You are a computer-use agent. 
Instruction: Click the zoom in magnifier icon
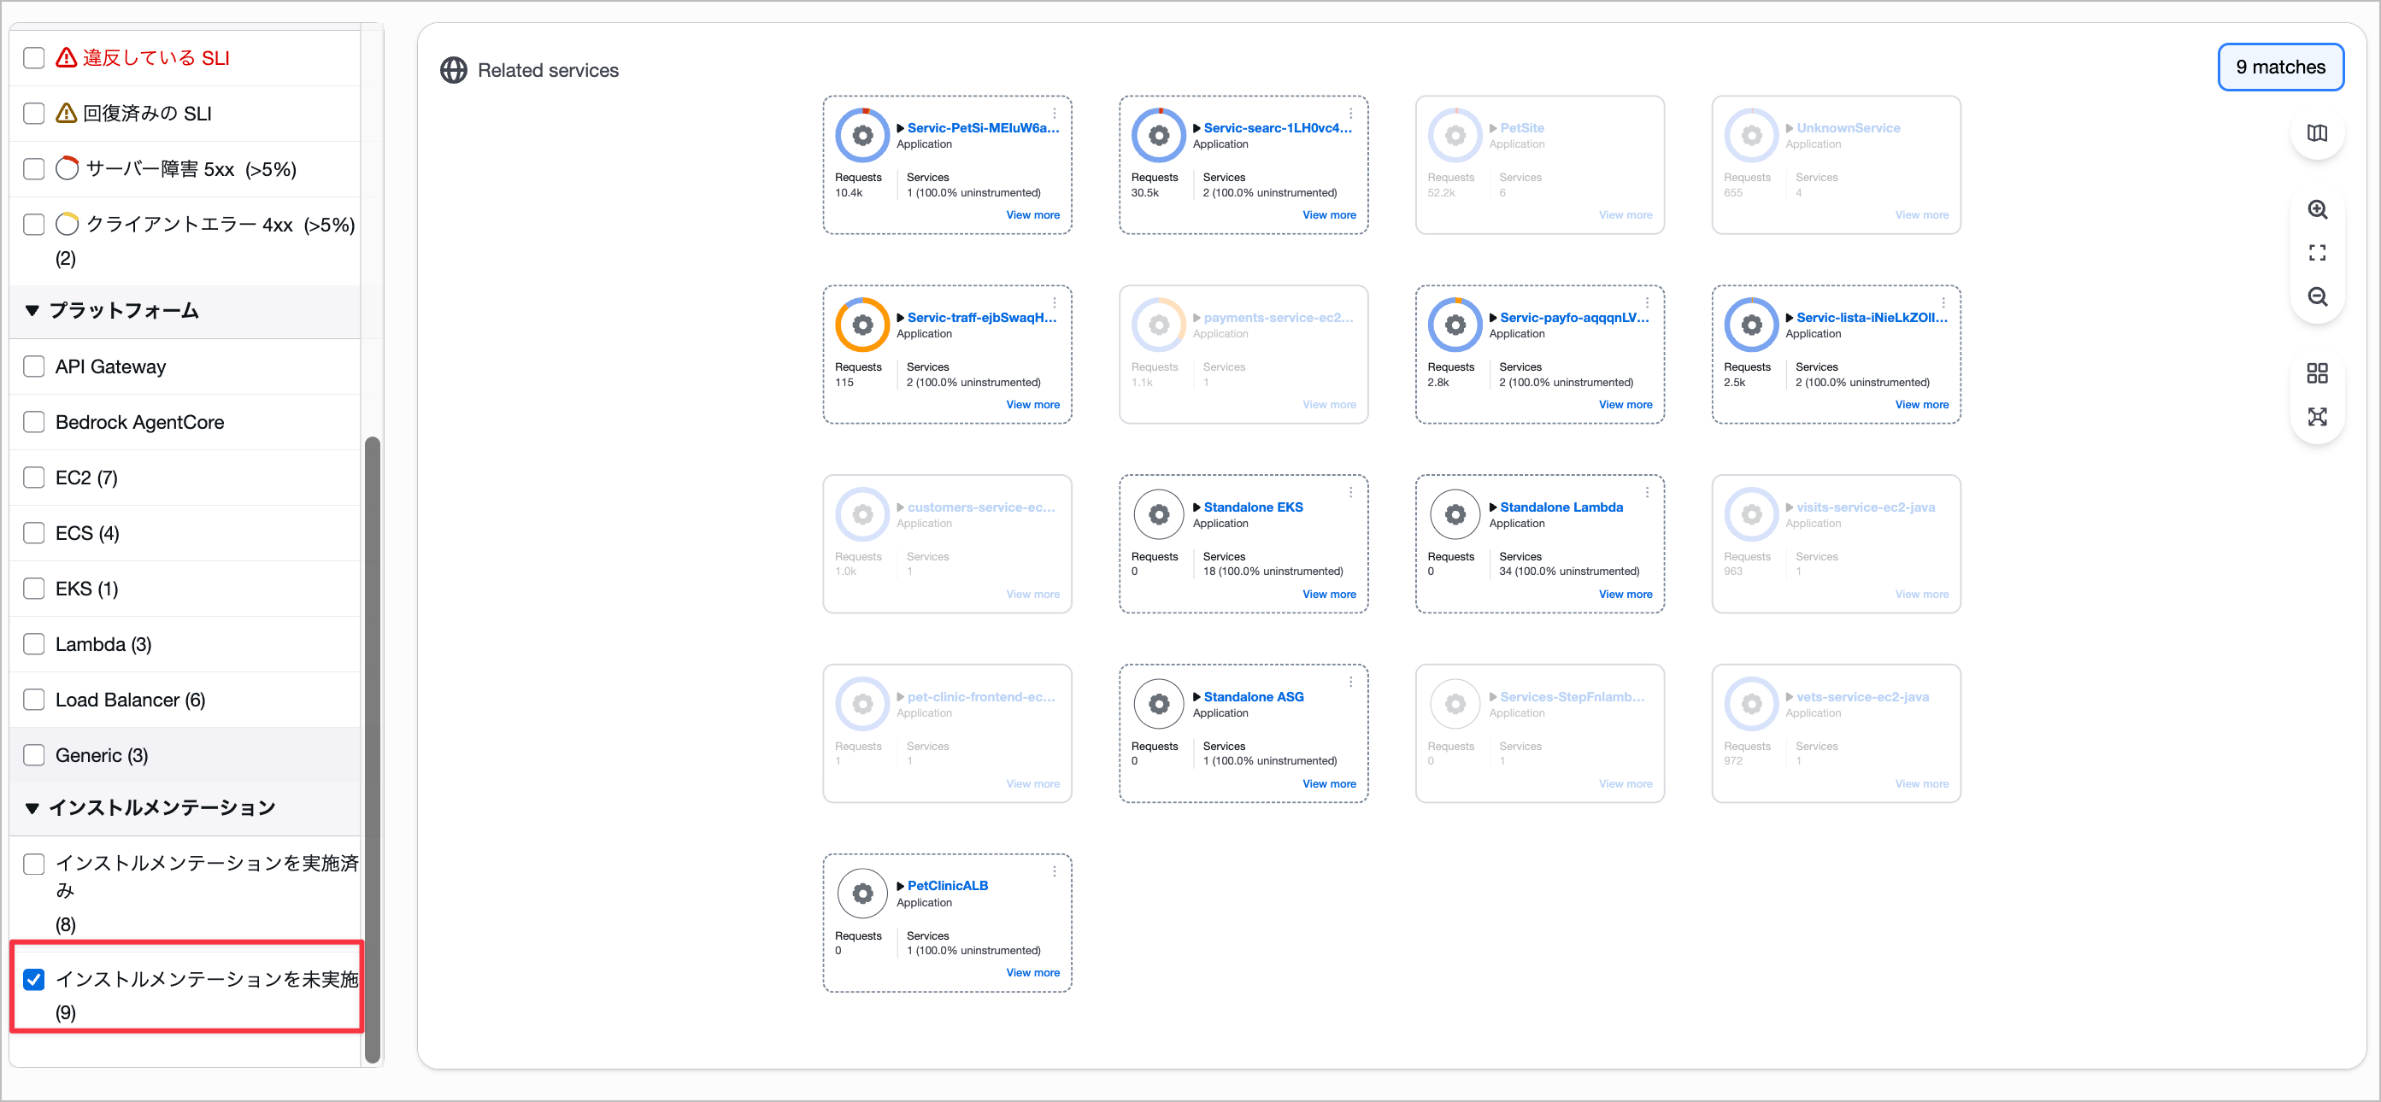point(2316,209)
